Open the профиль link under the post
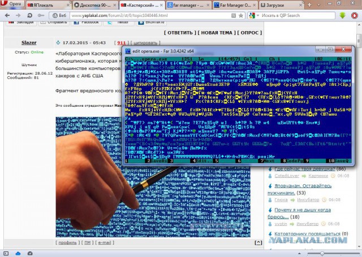 pos(67,242)
